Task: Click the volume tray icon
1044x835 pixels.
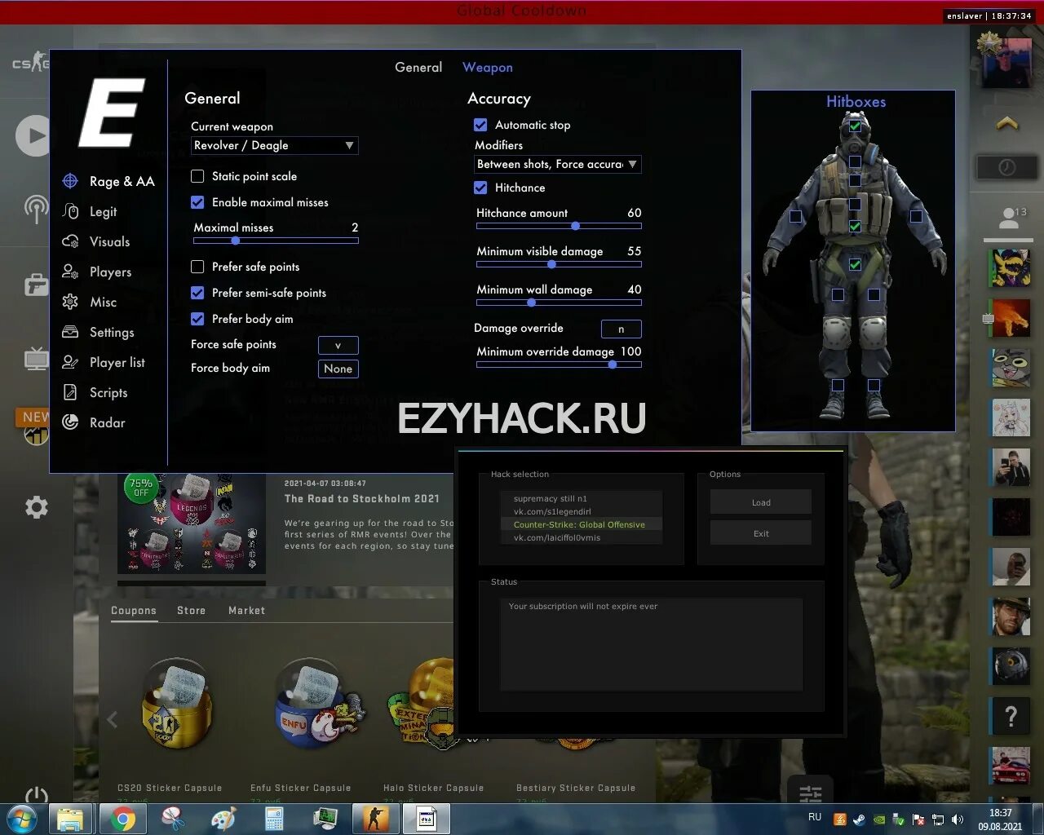Action: point(958,820)
